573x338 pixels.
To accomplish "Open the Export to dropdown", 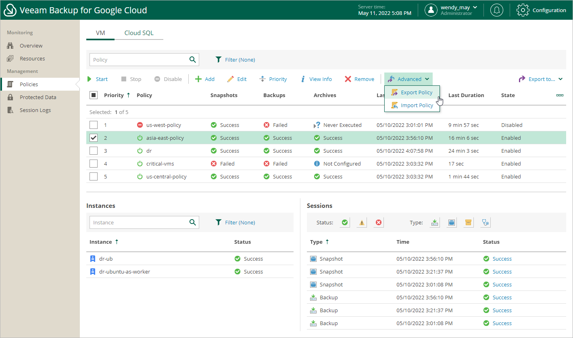I will 540,79.
